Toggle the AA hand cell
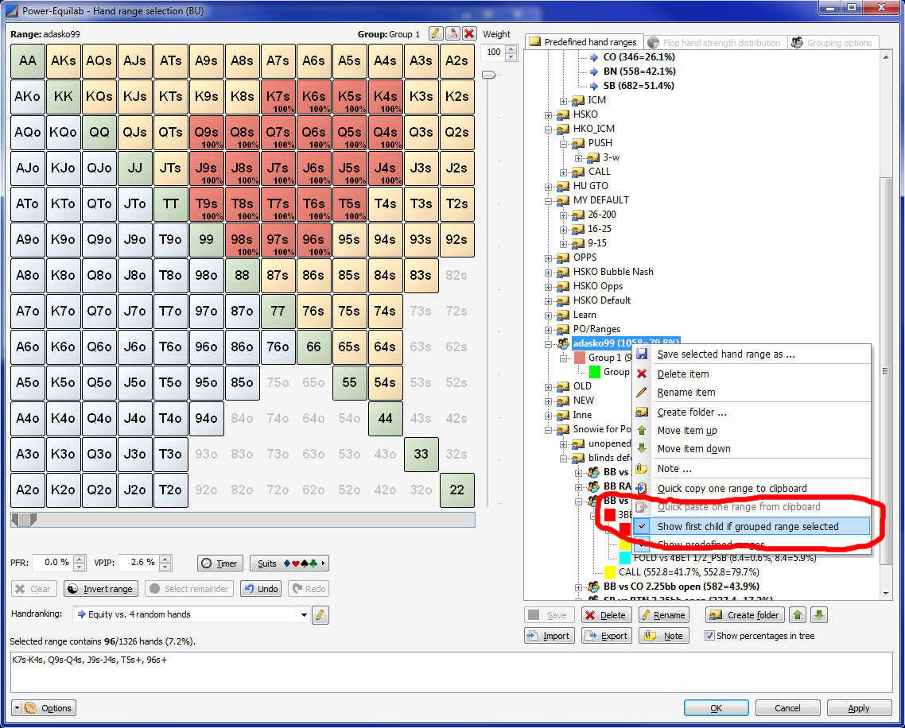The image size is (905, 728). click(x=28, y=60)
